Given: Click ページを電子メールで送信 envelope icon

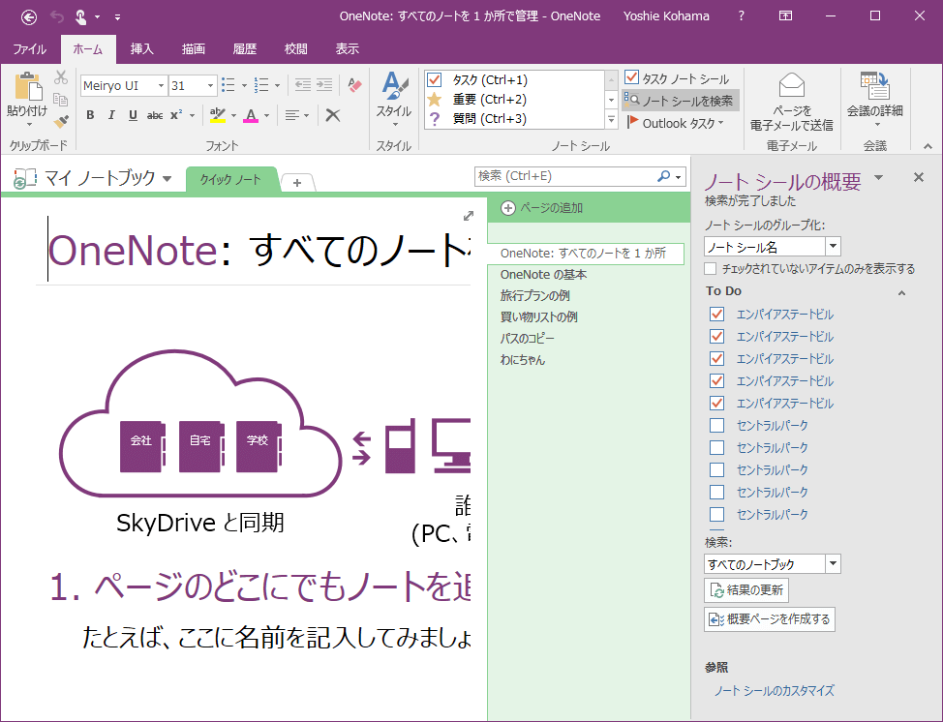Looking at the screenshot, I should (791, 85).
